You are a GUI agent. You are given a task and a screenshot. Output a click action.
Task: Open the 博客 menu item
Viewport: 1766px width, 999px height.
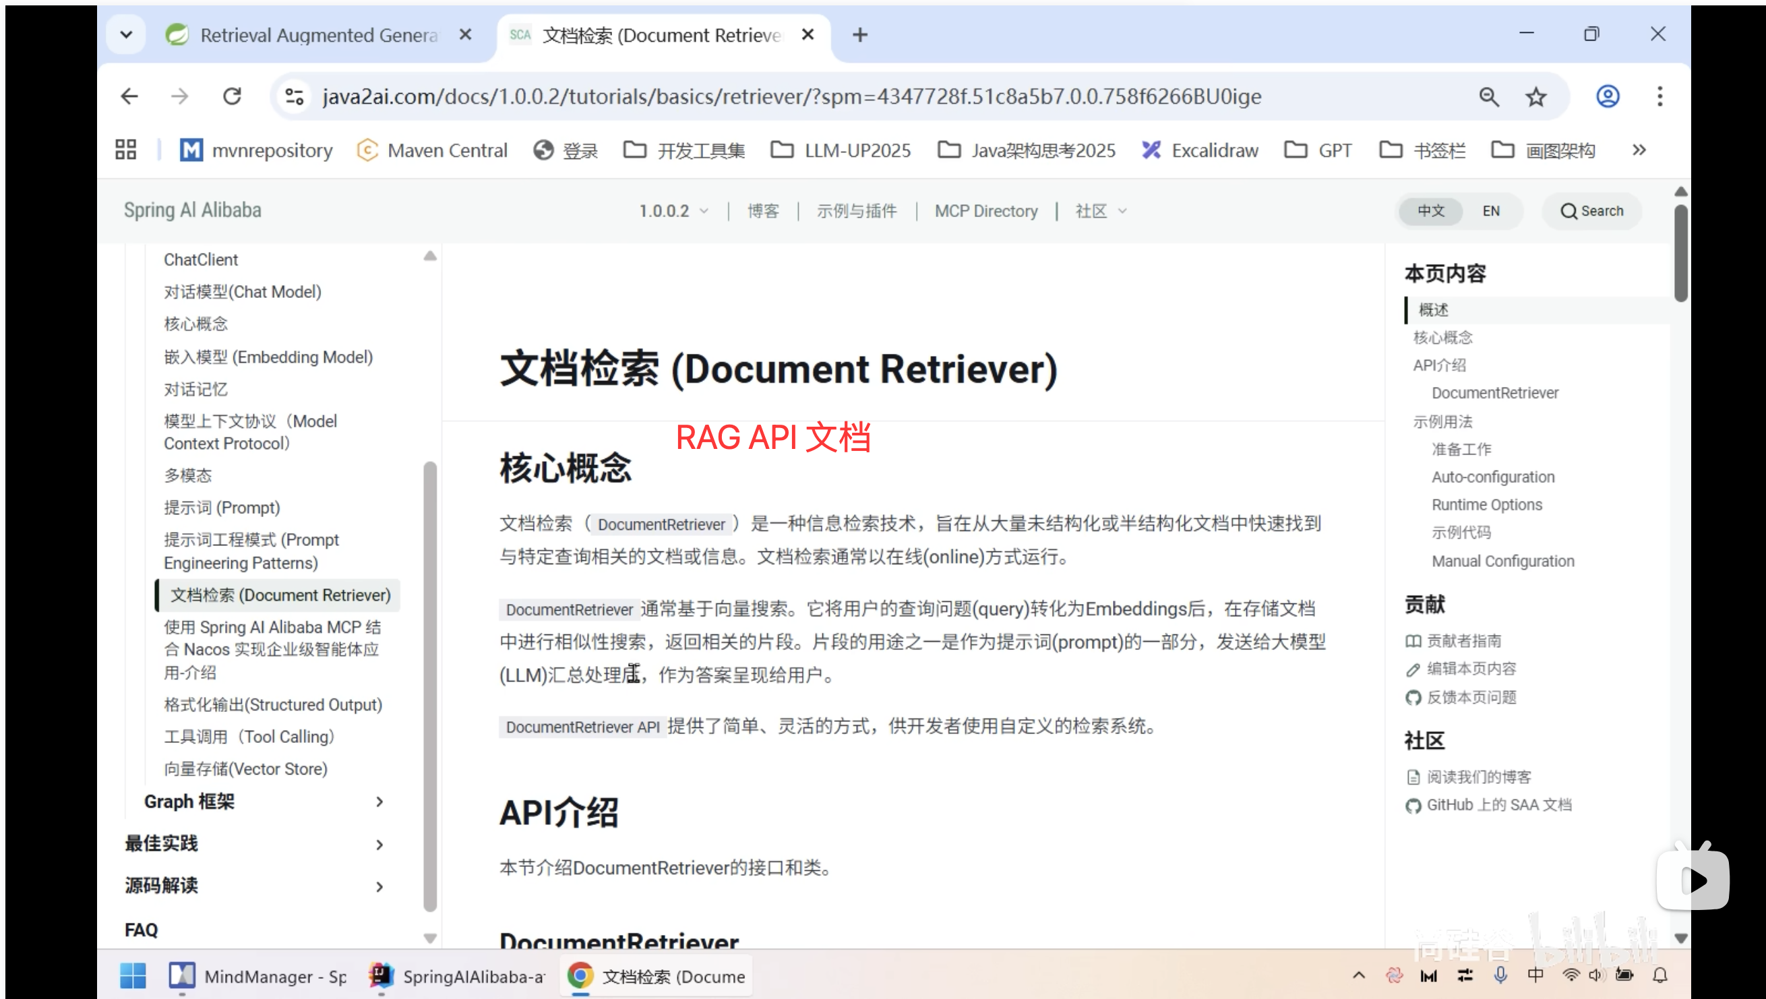click(x=764, y=210)
